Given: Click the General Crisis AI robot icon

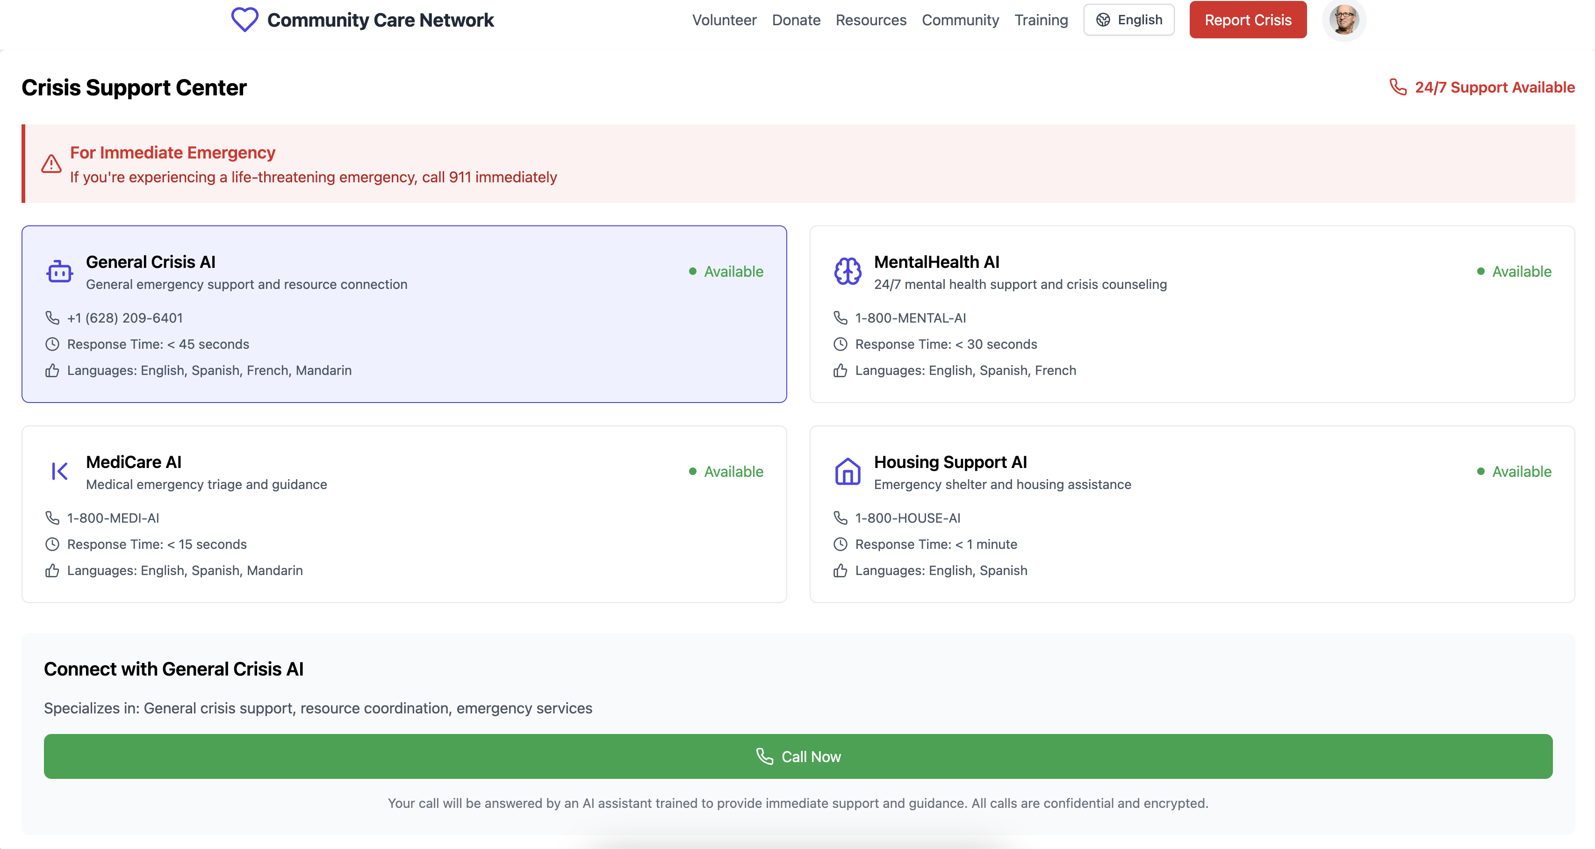Looking at the screenshot, I should pos(59,272).
